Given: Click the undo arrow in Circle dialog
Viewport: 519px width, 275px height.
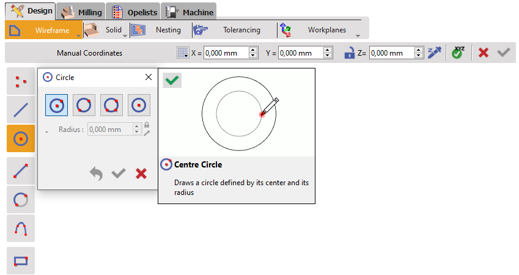Looking at the screenshot, I should click(x=96, y=174).
